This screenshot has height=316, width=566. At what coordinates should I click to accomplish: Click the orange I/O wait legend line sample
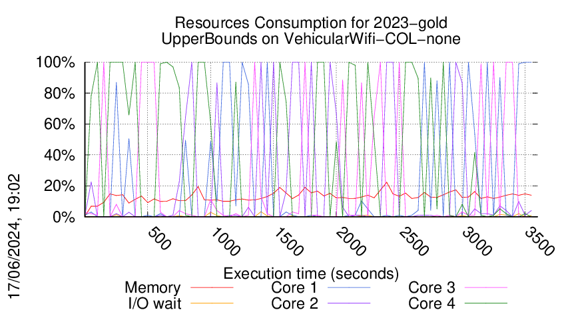(x=212, y=303)
